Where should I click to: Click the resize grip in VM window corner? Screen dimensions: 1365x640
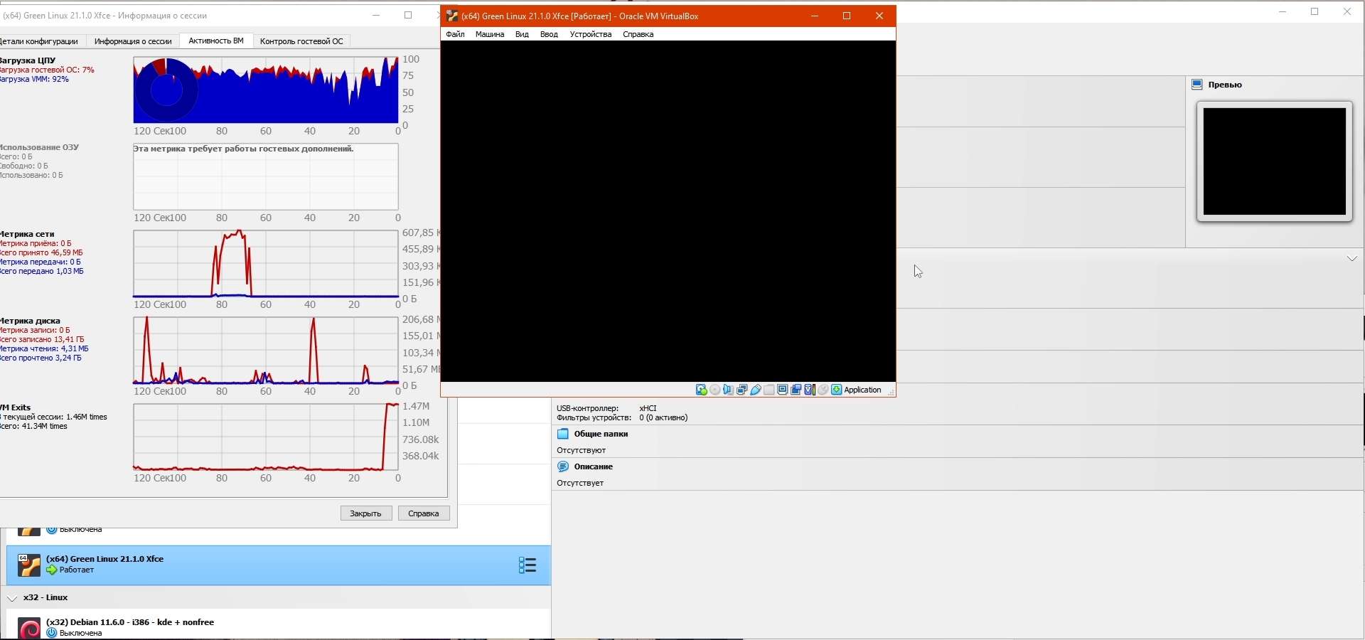coord(891,392)
